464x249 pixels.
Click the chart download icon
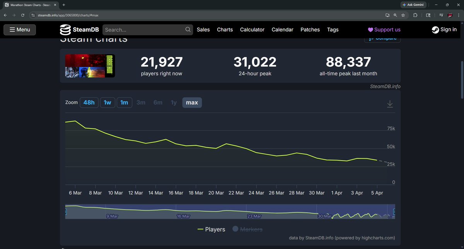pos(390,103)
